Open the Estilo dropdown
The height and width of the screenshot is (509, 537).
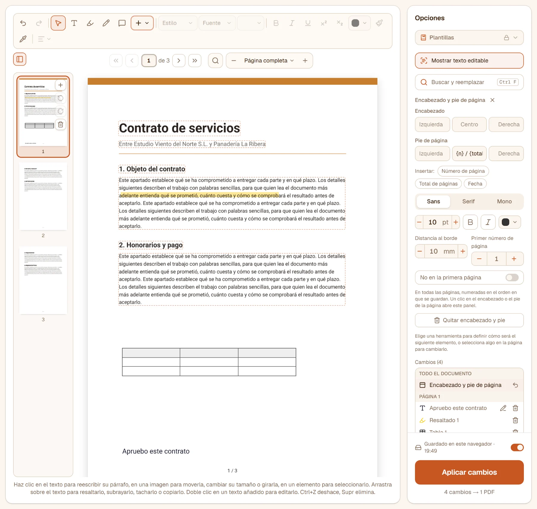178,23
